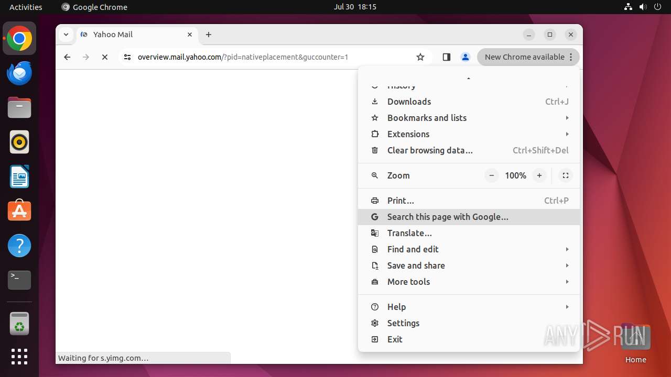This screenshot has height=377, width=671.
Task: Select Print from the menu
Action: 469,201
